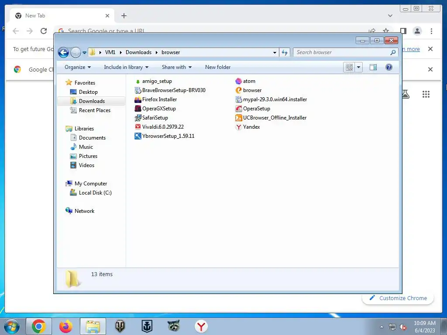Open the Share with dropdown
This screenshot has width=447, height=335.
[x=176, y=67]
